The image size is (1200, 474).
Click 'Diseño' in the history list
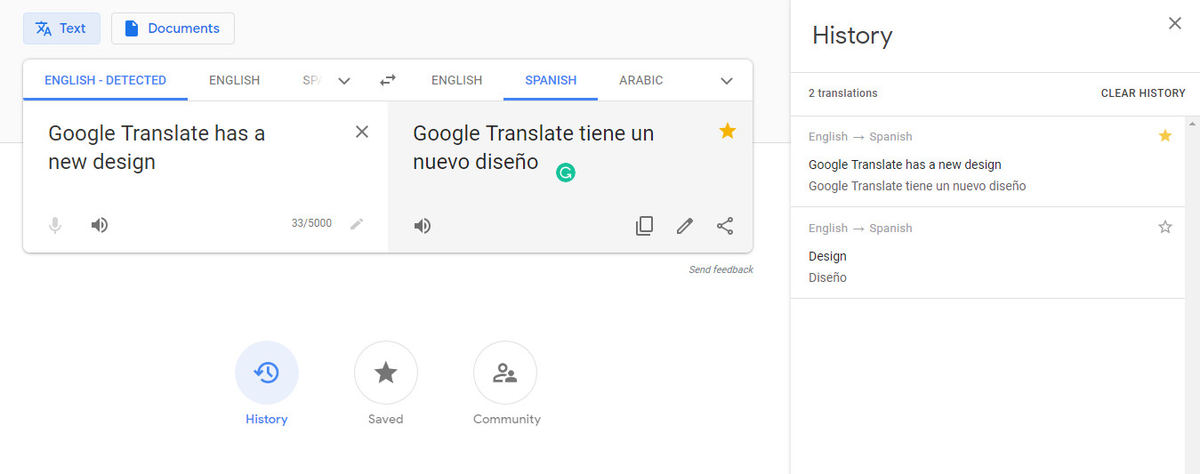(x=827, y=277)
